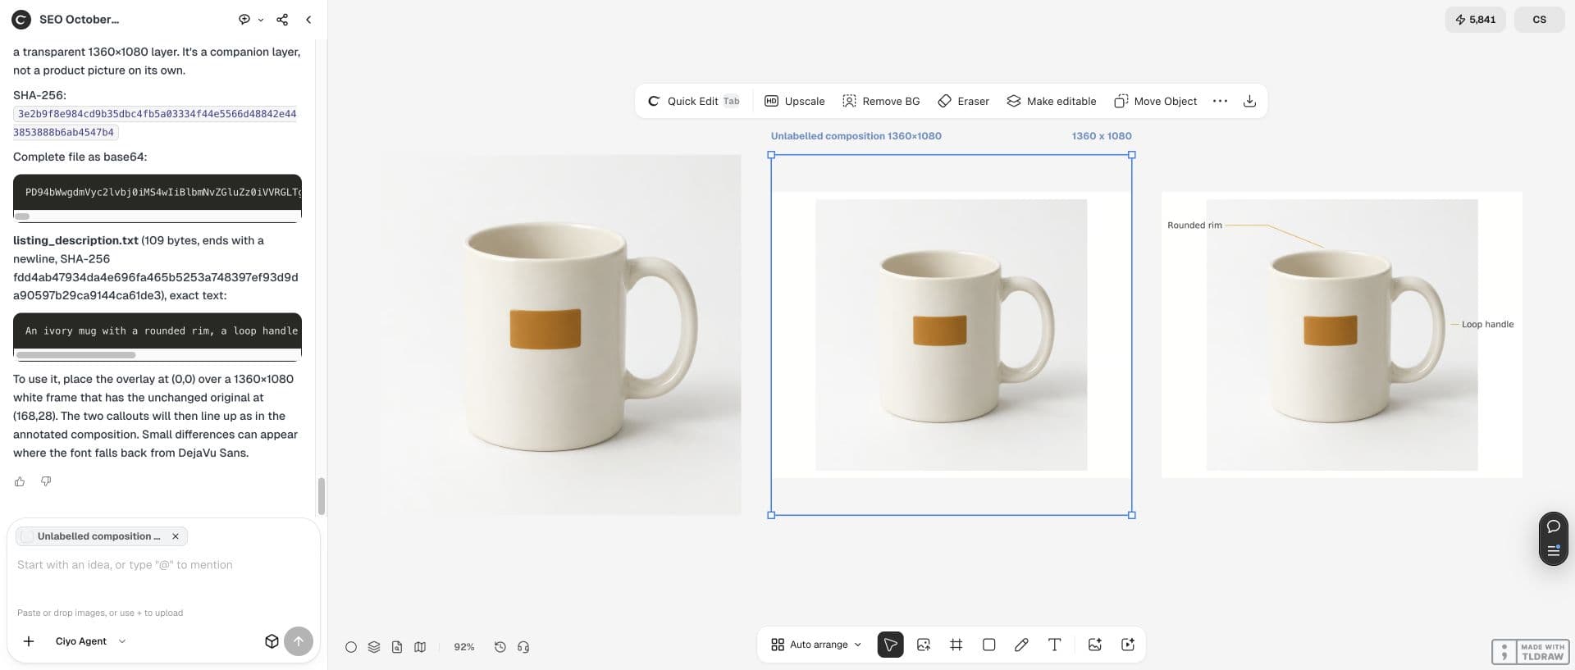Toggle the minimap icon

pos(420,647)
